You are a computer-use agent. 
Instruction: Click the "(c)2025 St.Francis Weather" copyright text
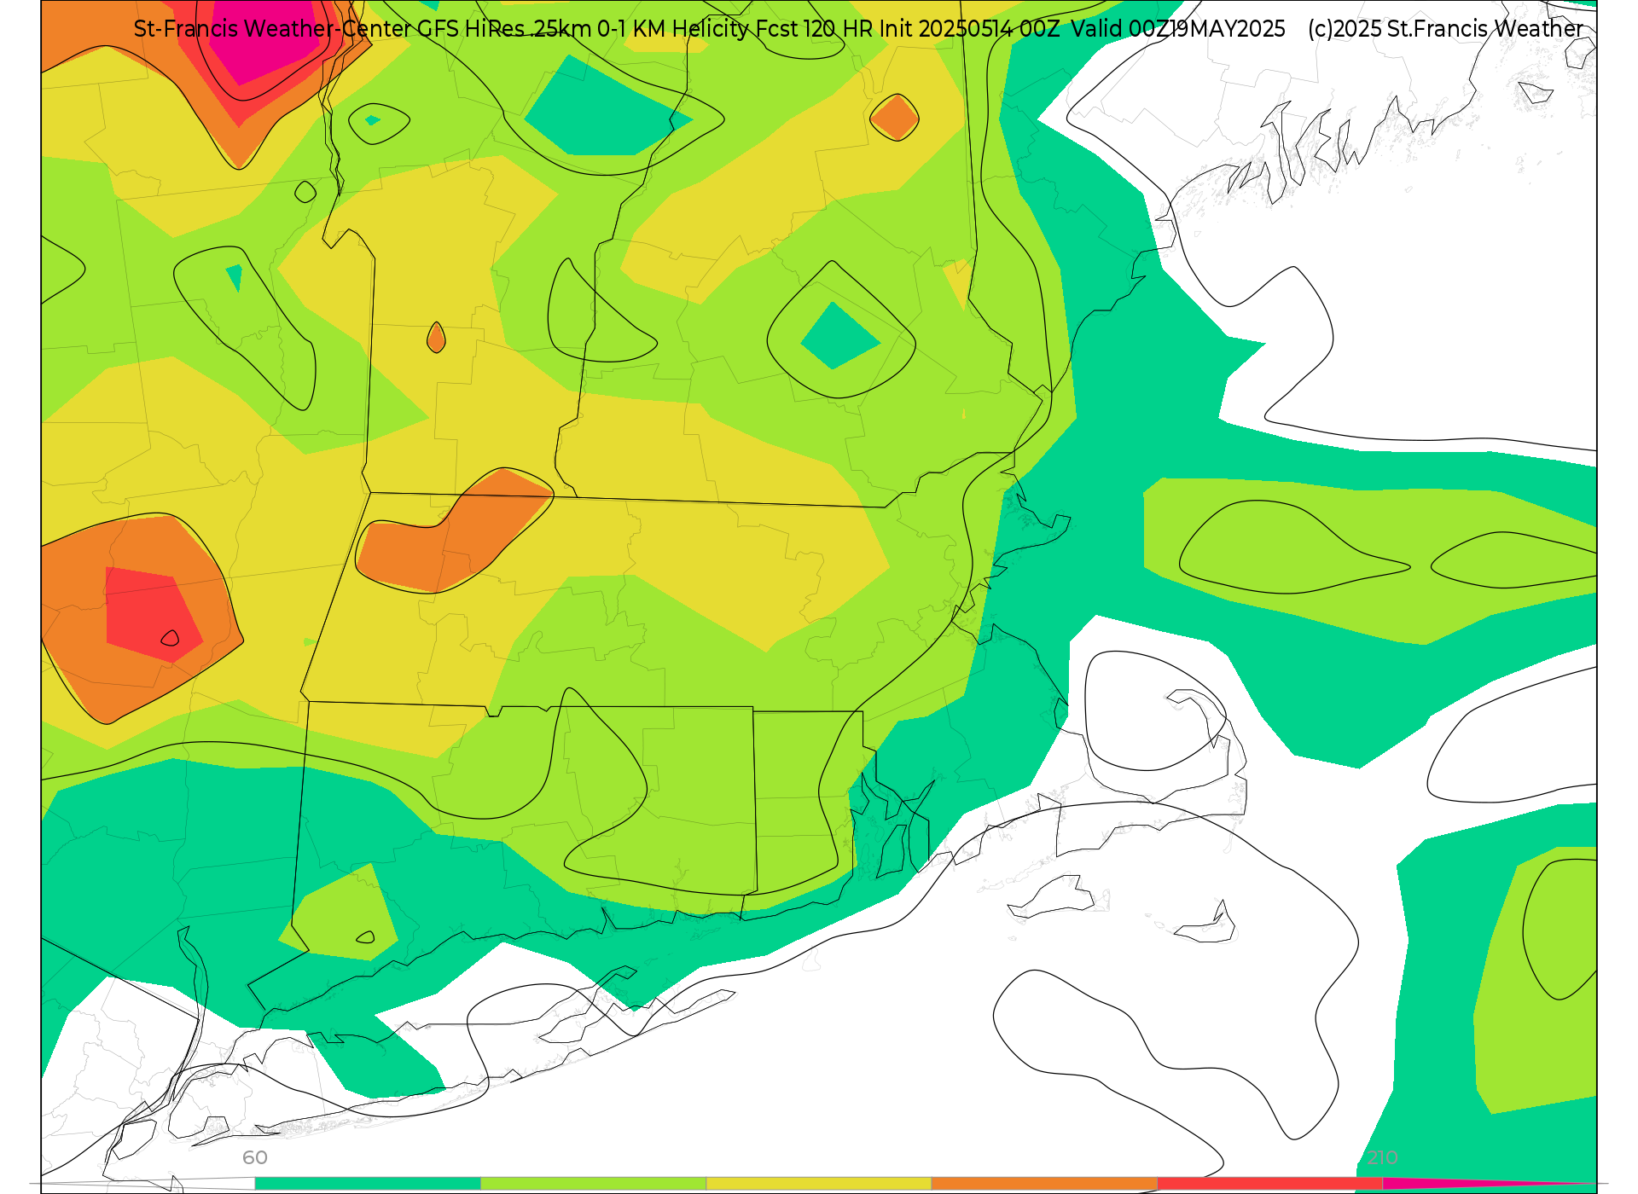(x=1445, y=29)
